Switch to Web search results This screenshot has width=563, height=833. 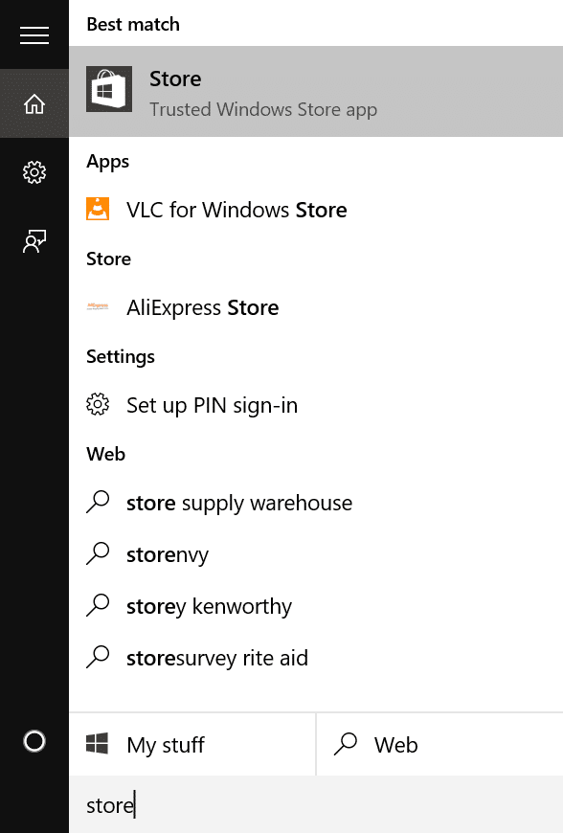tap(439, 744)
